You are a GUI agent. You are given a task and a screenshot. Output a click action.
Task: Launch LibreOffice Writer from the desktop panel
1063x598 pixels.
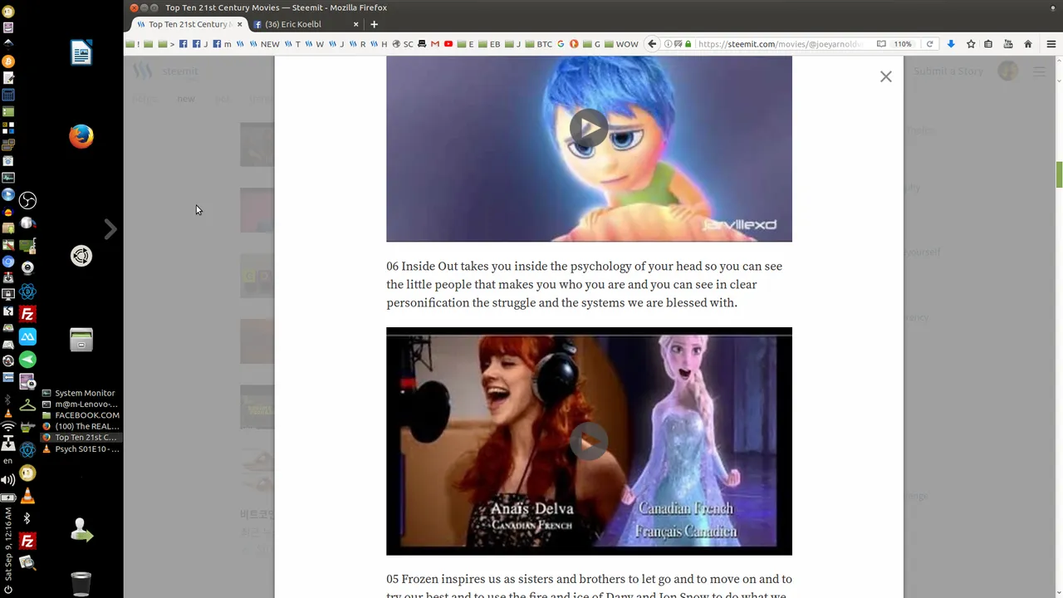pyautogui.click(x=81, y=53)
